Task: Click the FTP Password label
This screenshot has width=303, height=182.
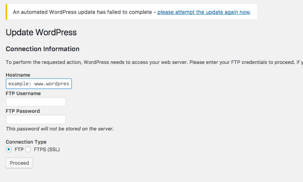Action: (x=23, y=111)
